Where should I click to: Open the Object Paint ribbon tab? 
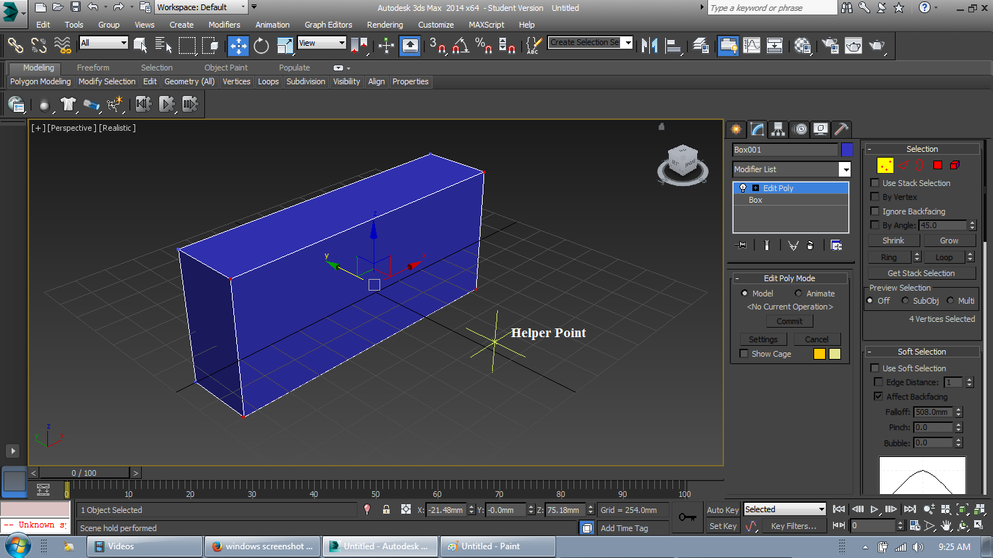(x=226, y=68)
